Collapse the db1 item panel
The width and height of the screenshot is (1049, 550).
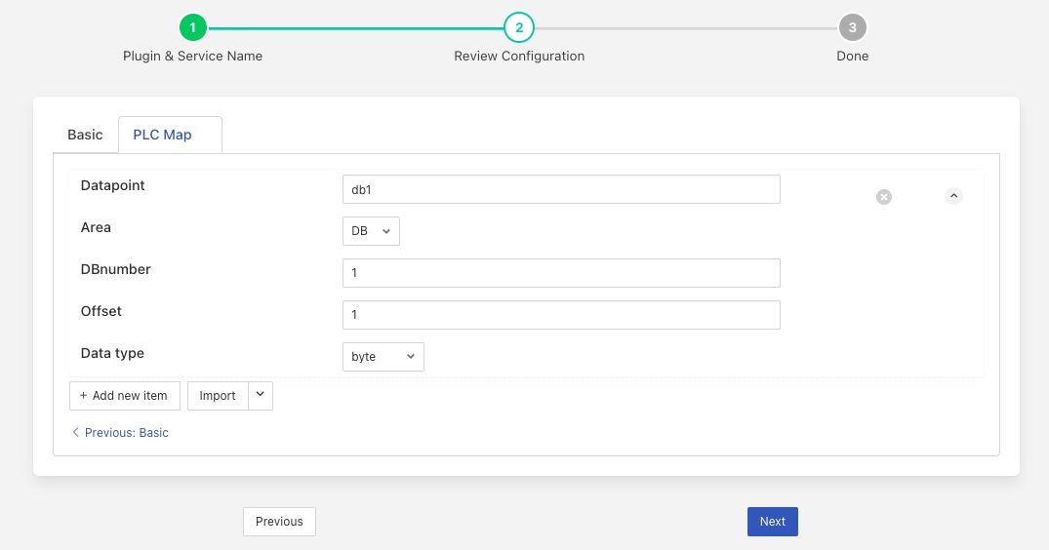954,196
